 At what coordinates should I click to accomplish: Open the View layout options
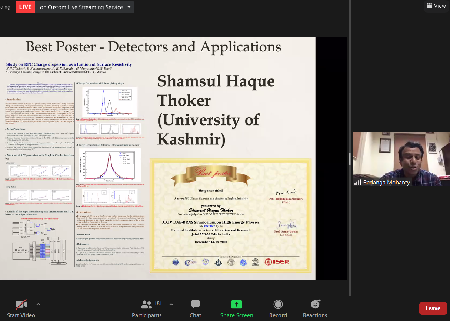click(436, 6)
